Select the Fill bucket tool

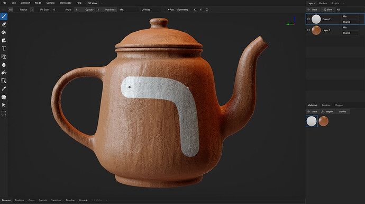(4, 32)
